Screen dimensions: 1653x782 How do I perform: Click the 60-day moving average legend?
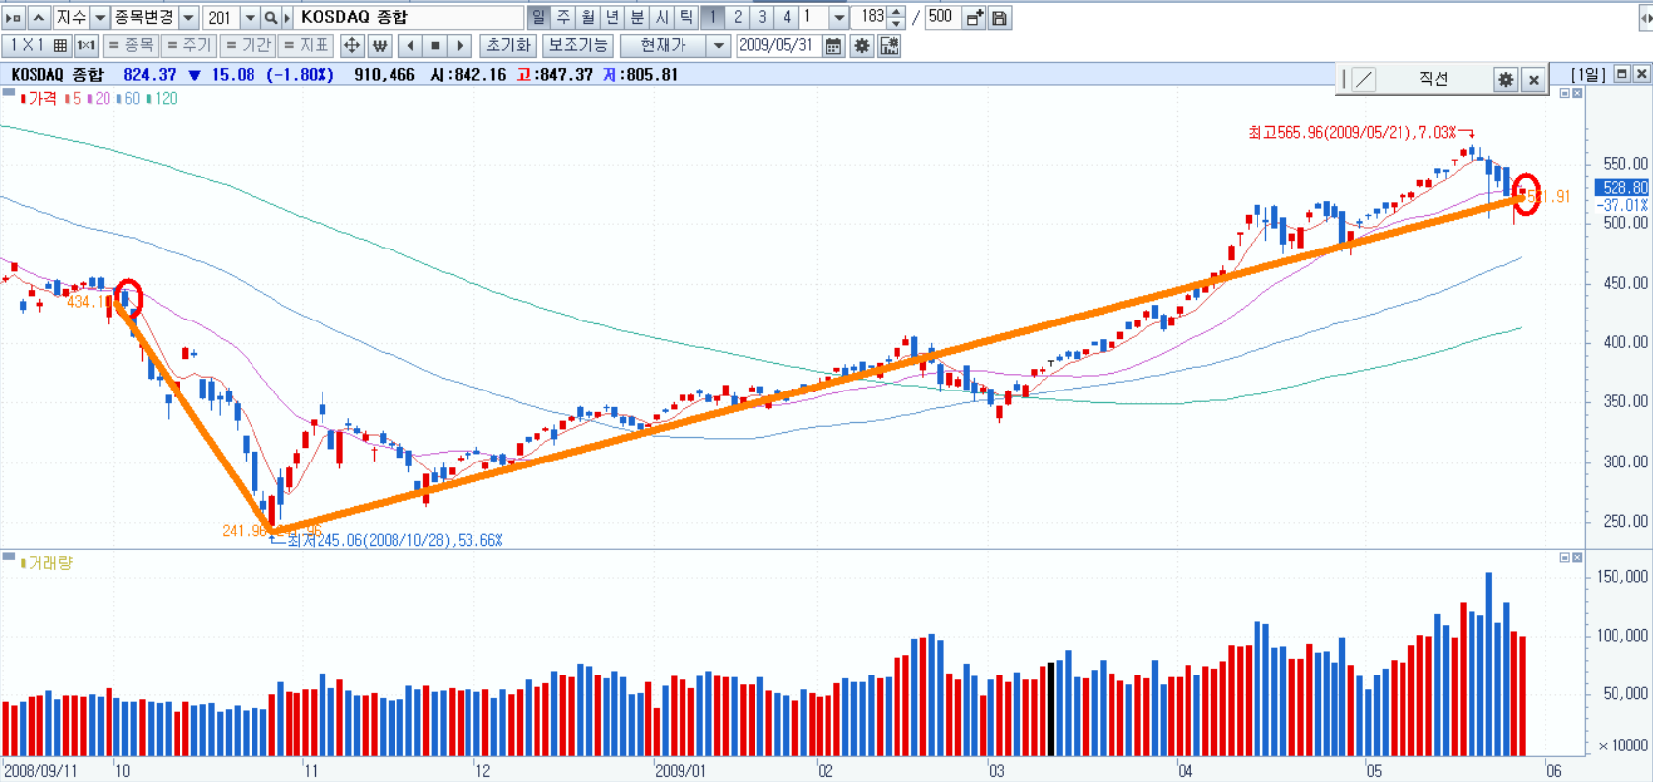[128, 99]
